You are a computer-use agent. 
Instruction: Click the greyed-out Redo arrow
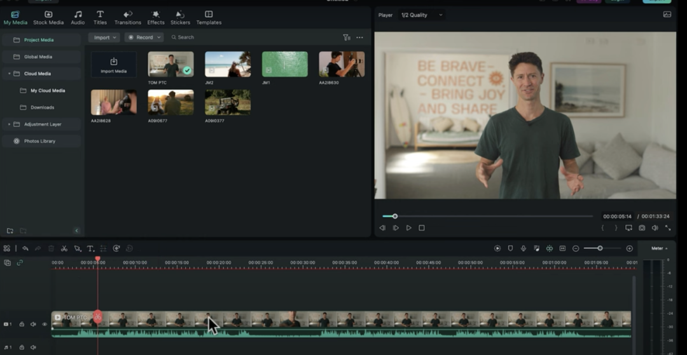tap(38, 248)
